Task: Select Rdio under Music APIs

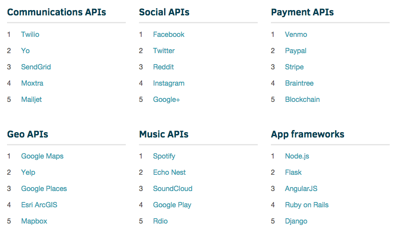Action: [160, 221]
